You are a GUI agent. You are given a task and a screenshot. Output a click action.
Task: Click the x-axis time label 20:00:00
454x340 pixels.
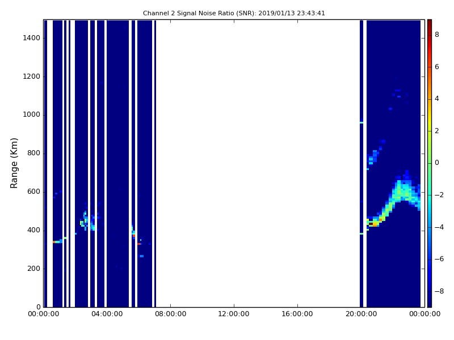coord(361,314)
